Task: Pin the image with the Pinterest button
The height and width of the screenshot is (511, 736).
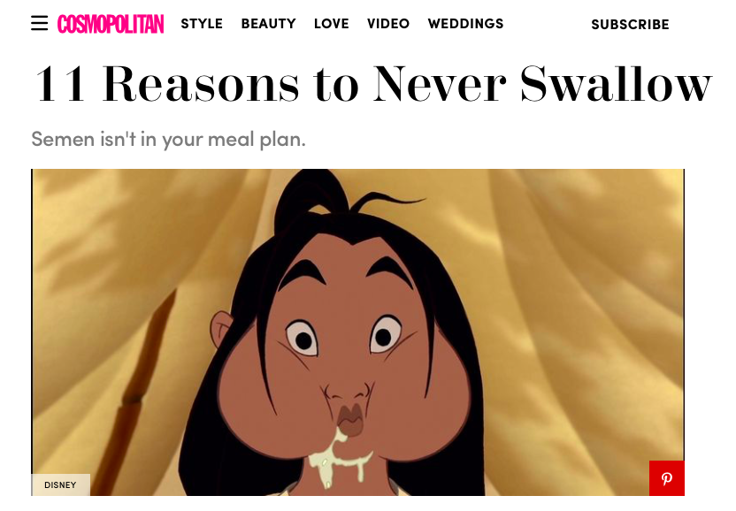Action: pos(666,478)
